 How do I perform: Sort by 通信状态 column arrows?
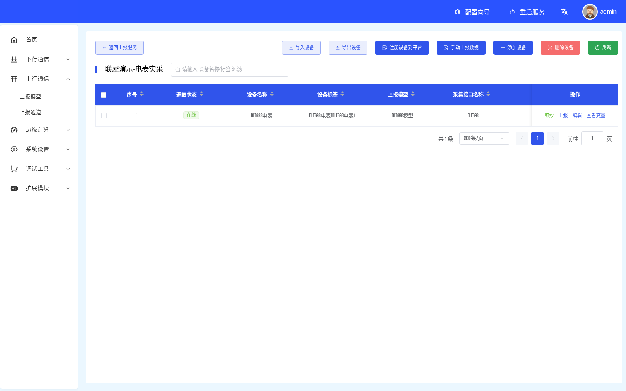pos(201,94)
